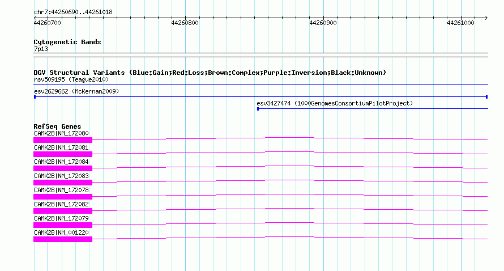Select transcript CAMK2B|NM_172081 label
This screenshot has width=504, height=271.
61,147
